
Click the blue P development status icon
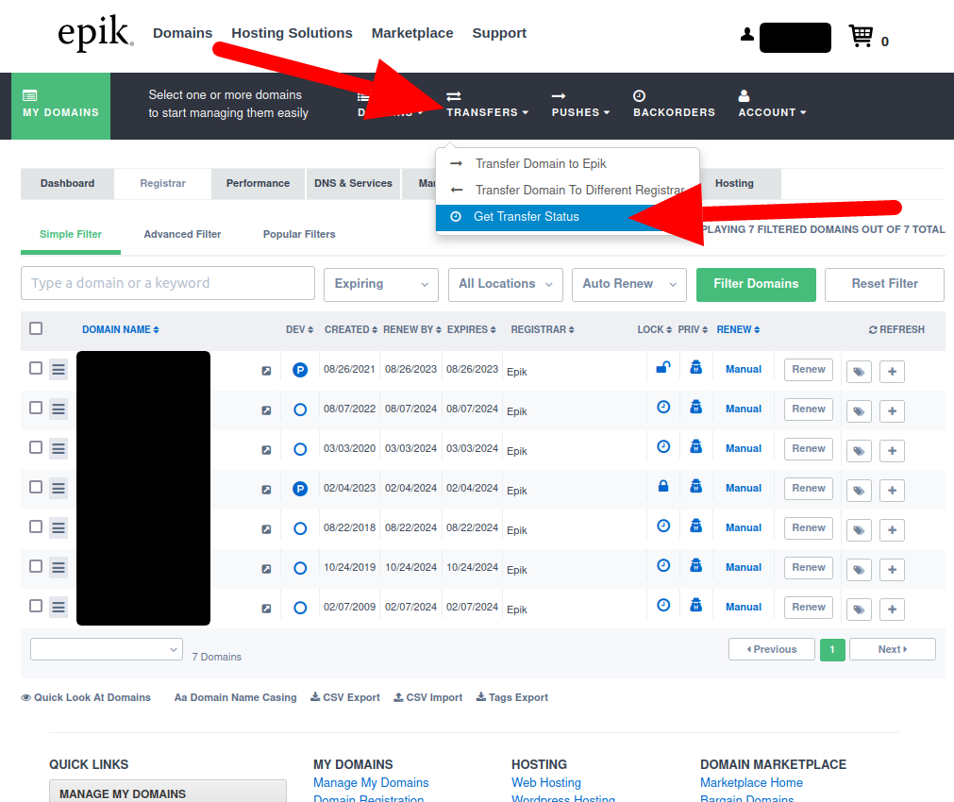click(299, 369)
